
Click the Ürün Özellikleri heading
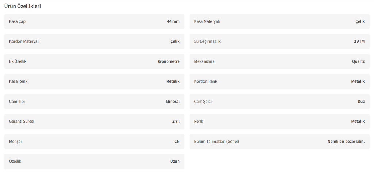[22, 6]
